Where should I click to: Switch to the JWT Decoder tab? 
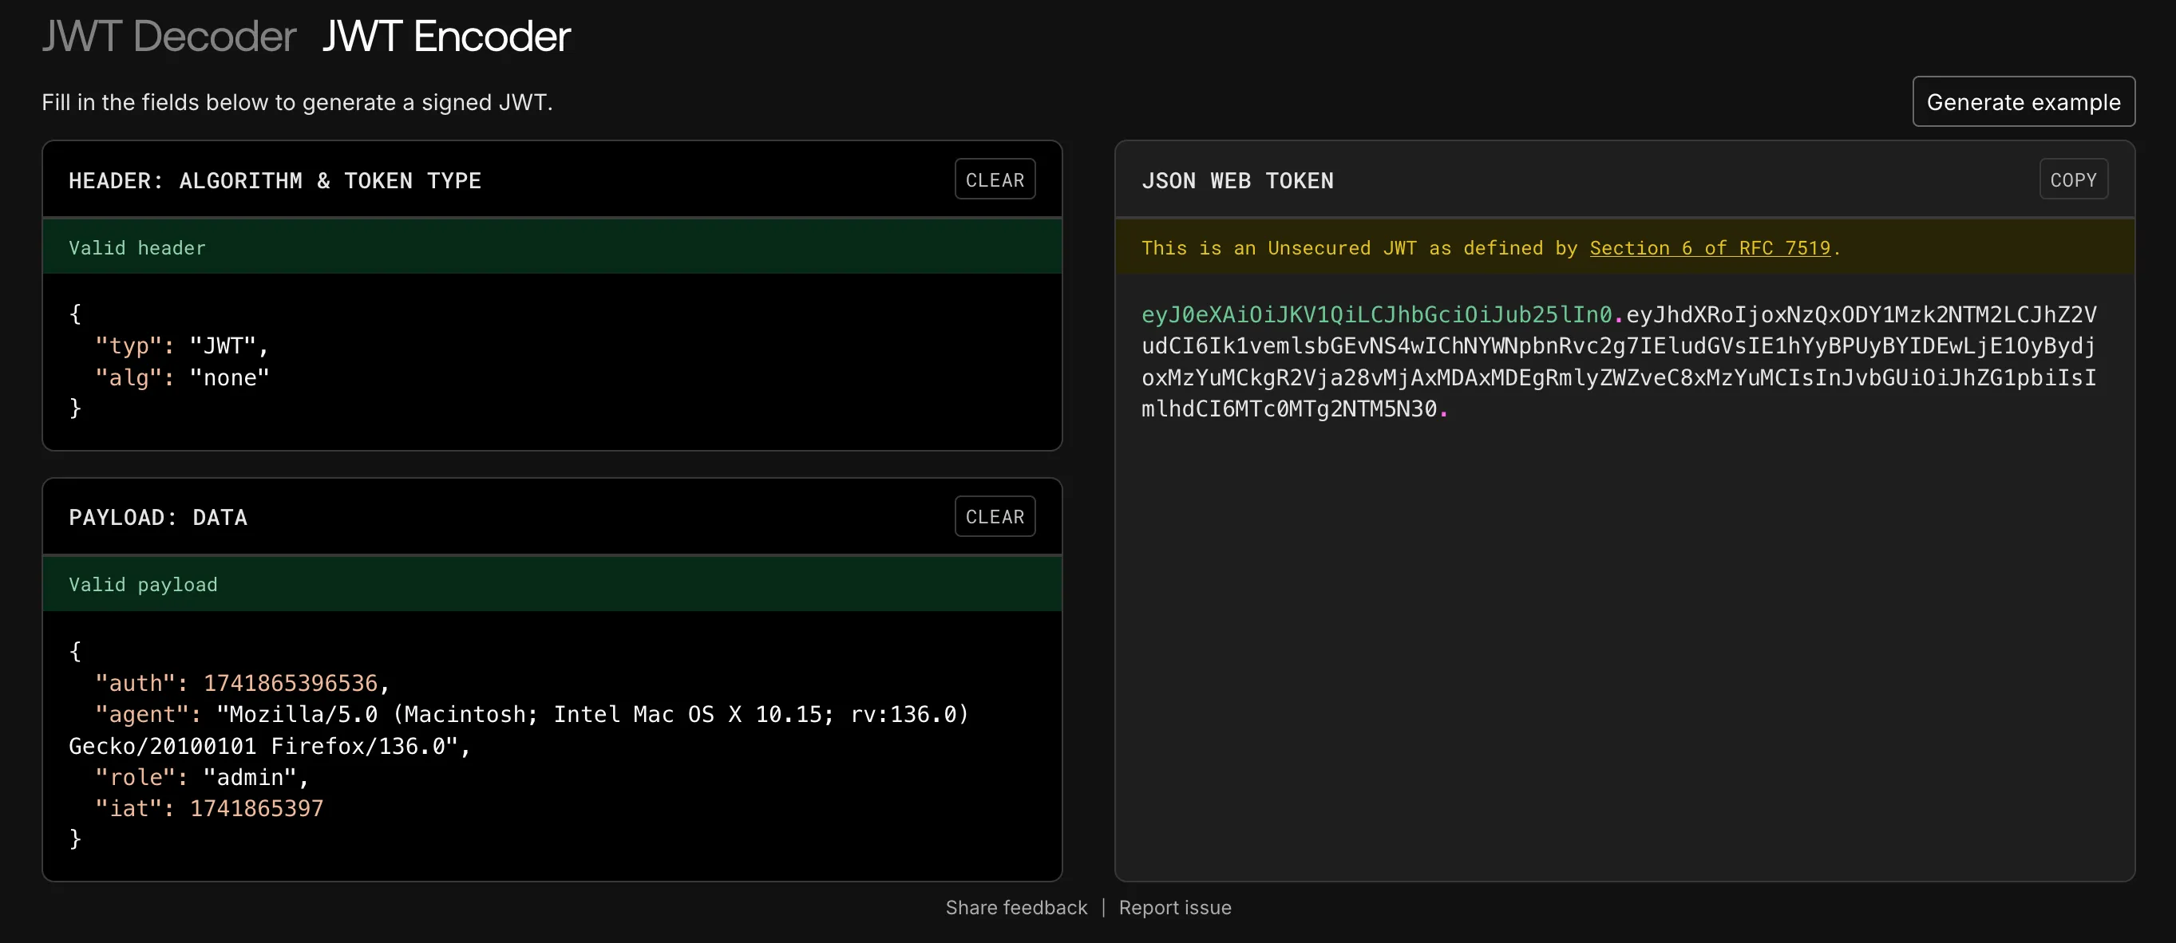168,35
